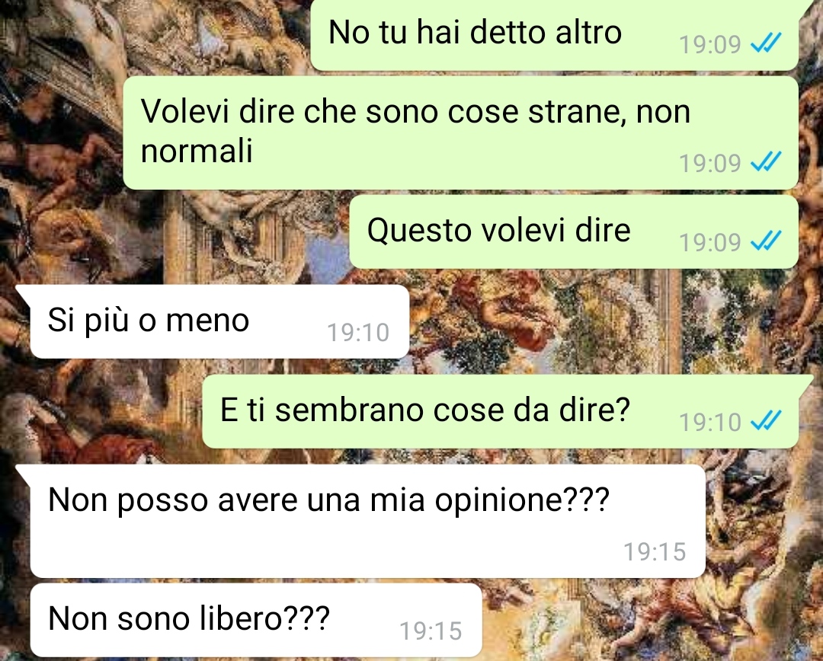Tap read ticks beside 'Questo volevi dire'

click(767, 241)
